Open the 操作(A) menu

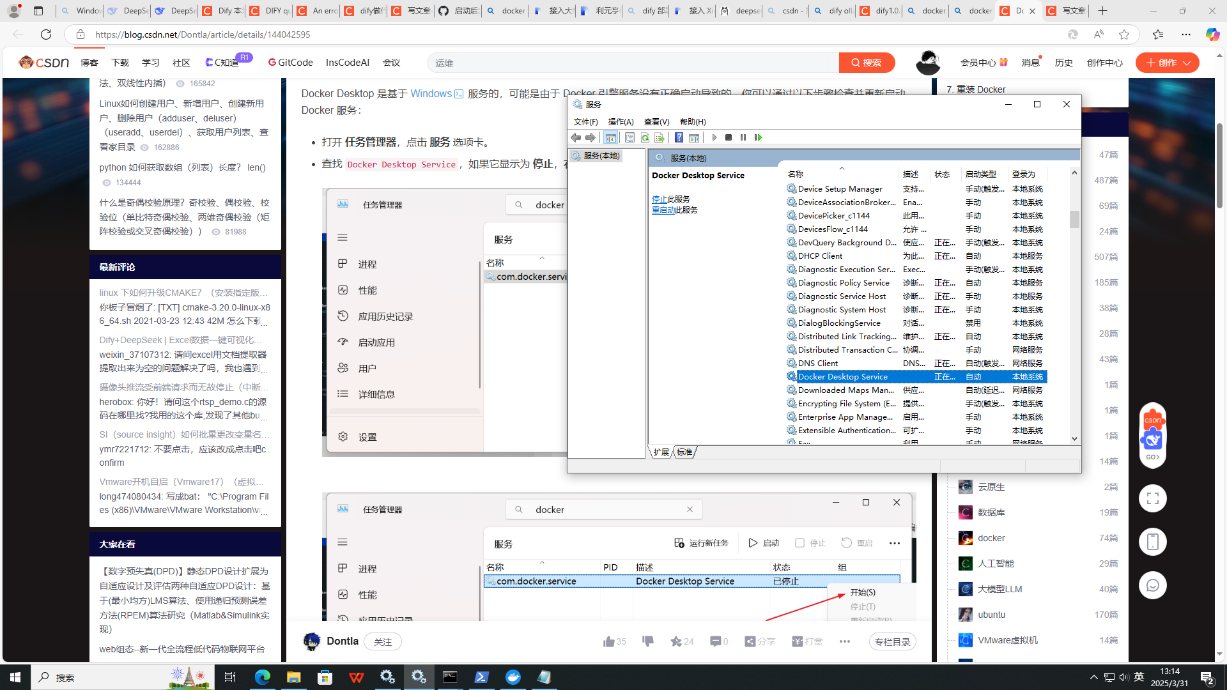coord(621,121)
